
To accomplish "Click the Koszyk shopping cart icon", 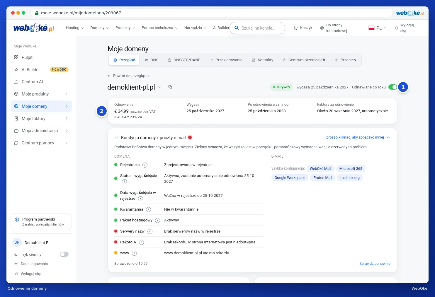I will pyautogui.click(x=295, y=28).
